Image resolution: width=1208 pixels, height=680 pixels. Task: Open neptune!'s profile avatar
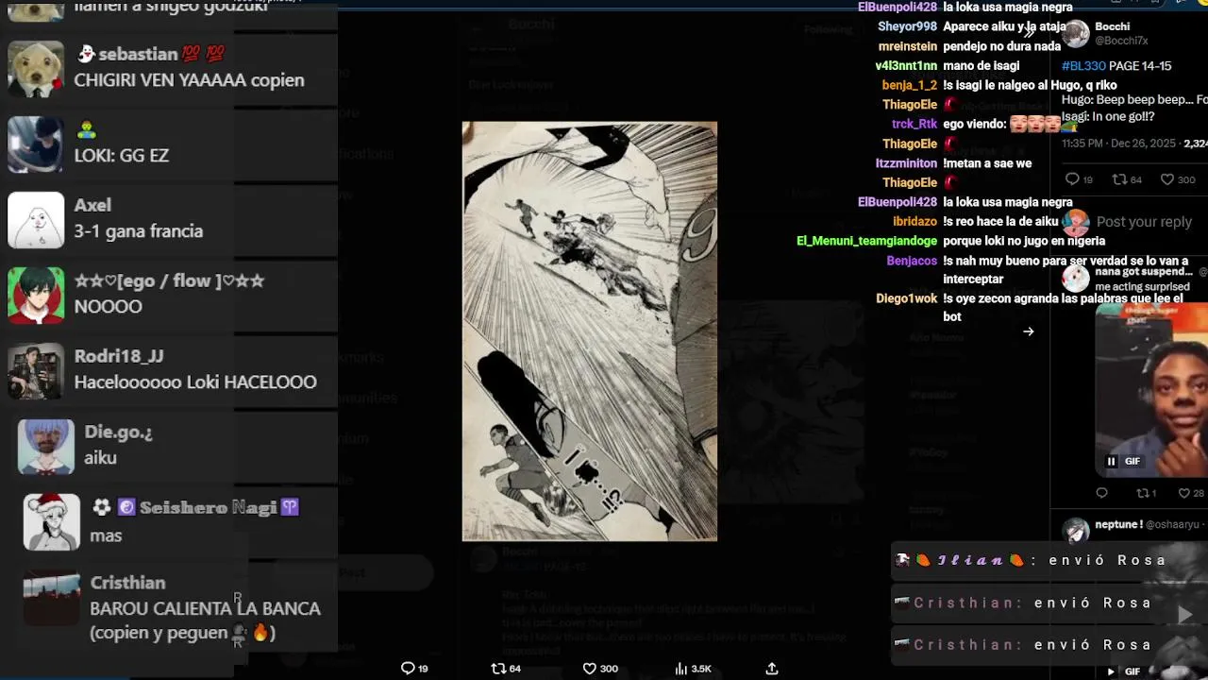(1076, 531)
